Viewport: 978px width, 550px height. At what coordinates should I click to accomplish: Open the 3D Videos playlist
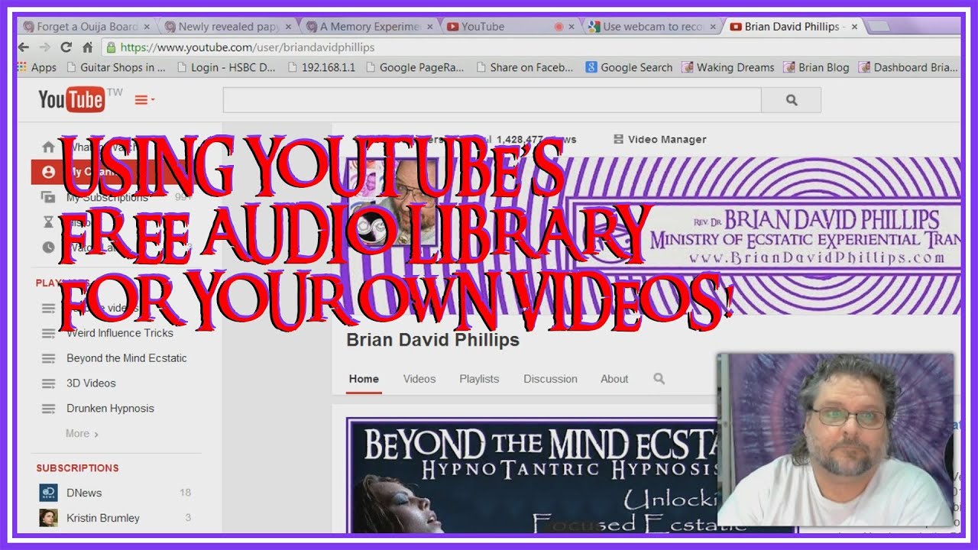91,383
